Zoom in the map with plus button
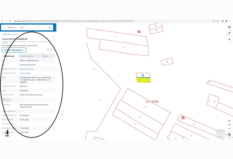The height and width of the screenshot is (159, 233). (x=229, y=121)
